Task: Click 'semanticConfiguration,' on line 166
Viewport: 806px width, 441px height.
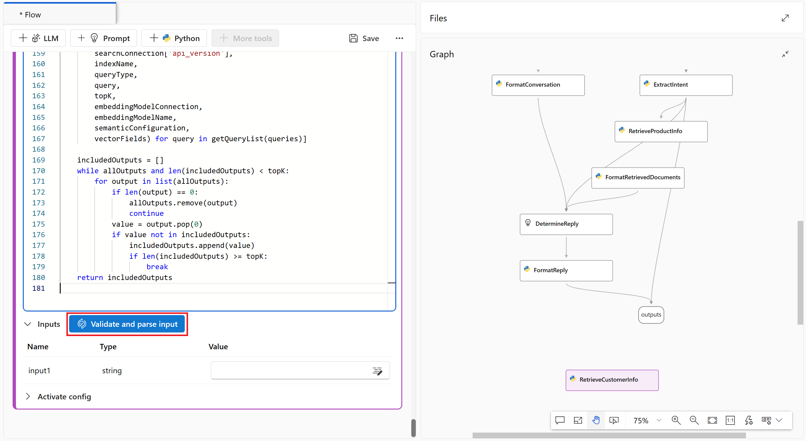Action: [x=142, y=128]
